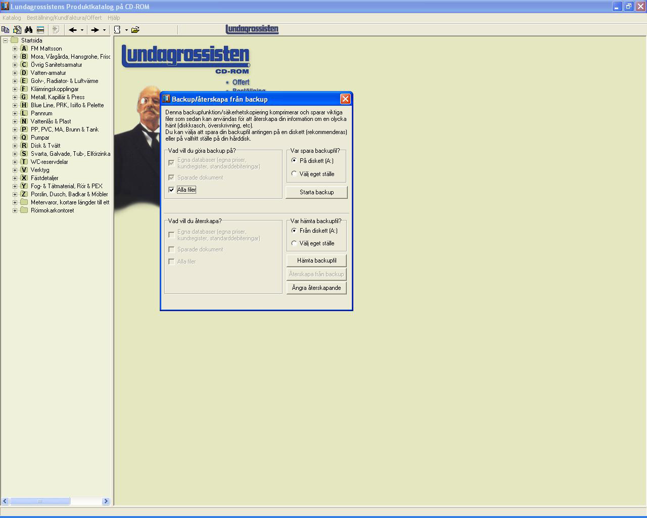Click the H icon for Blue Line
The width and height of the screenshot is (647, 518).
pyautogui.click(x=24, y=105)
